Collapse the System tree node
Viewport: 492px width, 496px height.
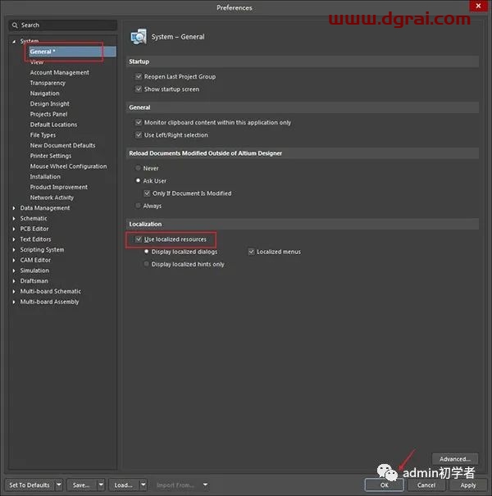tap(14, 41)
